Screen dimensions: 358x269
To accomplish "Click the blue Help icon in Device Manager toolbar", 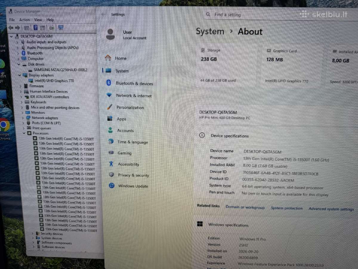I will pyautogui.click(x=36, y=27).
